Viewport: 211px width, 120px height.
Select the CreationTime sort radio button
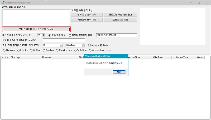[x=57, y=50]
